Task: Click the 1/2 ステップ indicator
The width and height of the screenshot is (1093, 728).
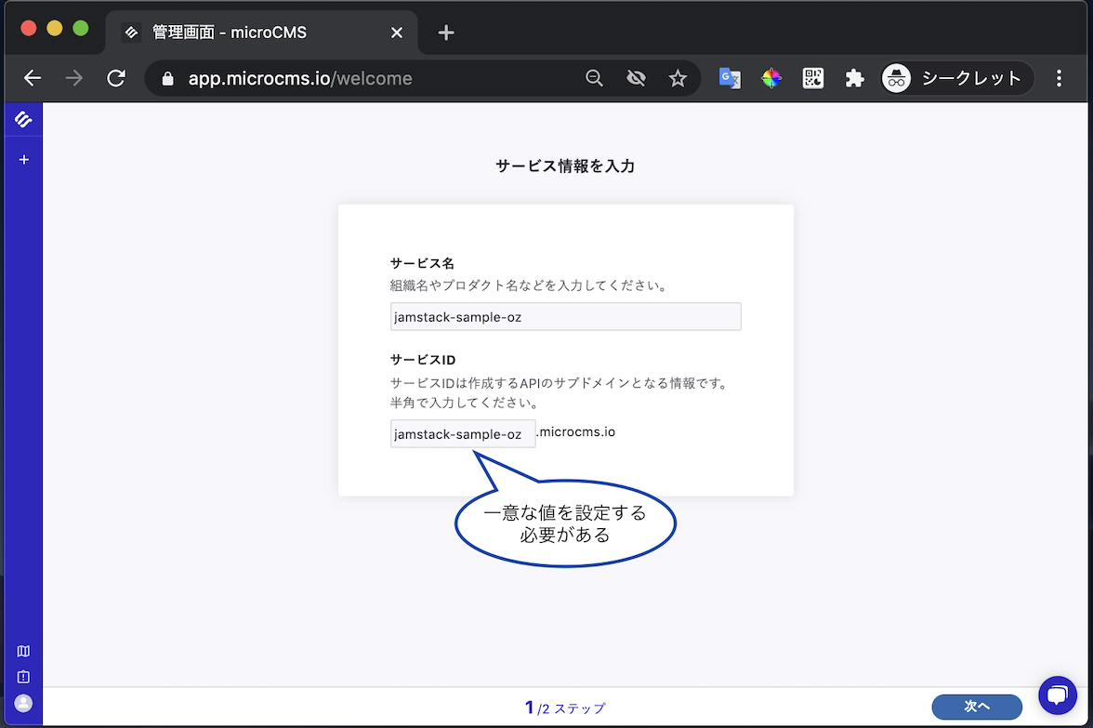Action: [x=565, y=708]
